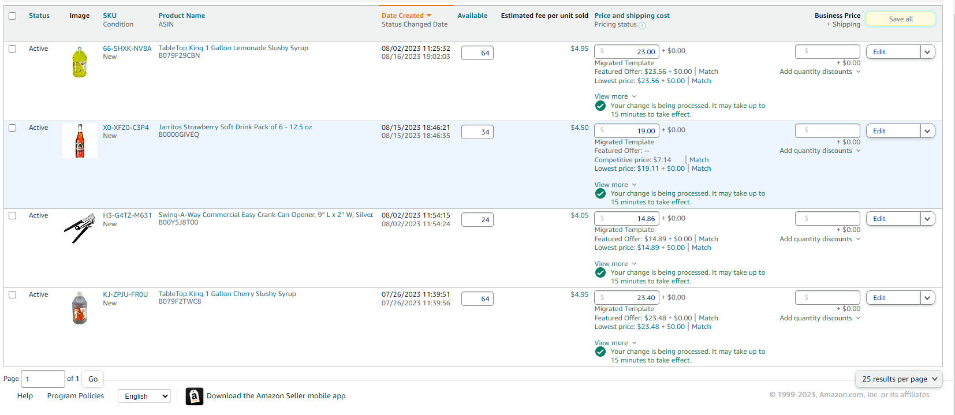Expand Add quantity discounts for Jarritos Strawberry

[820, 151]
